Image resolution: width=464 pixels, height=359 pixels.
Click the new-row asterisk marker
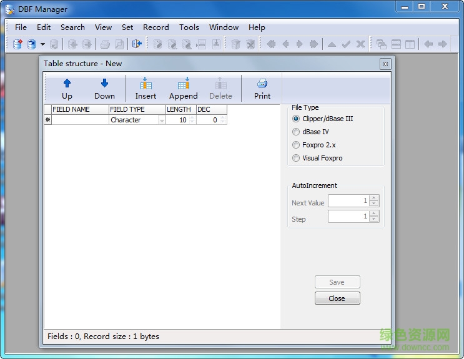(47, 120)
